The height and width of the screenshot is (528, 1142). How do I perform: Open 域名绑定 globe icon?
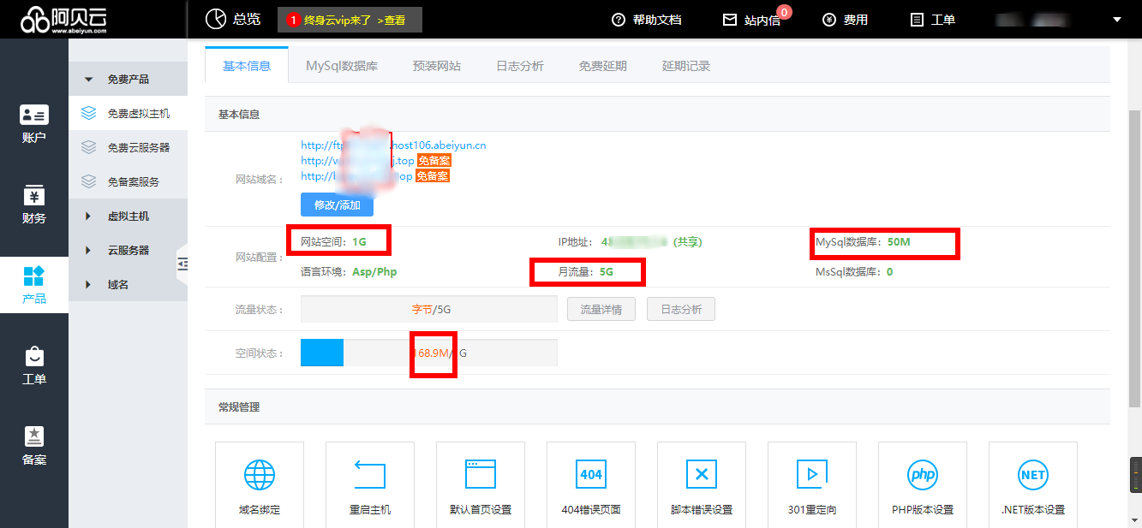260,474
